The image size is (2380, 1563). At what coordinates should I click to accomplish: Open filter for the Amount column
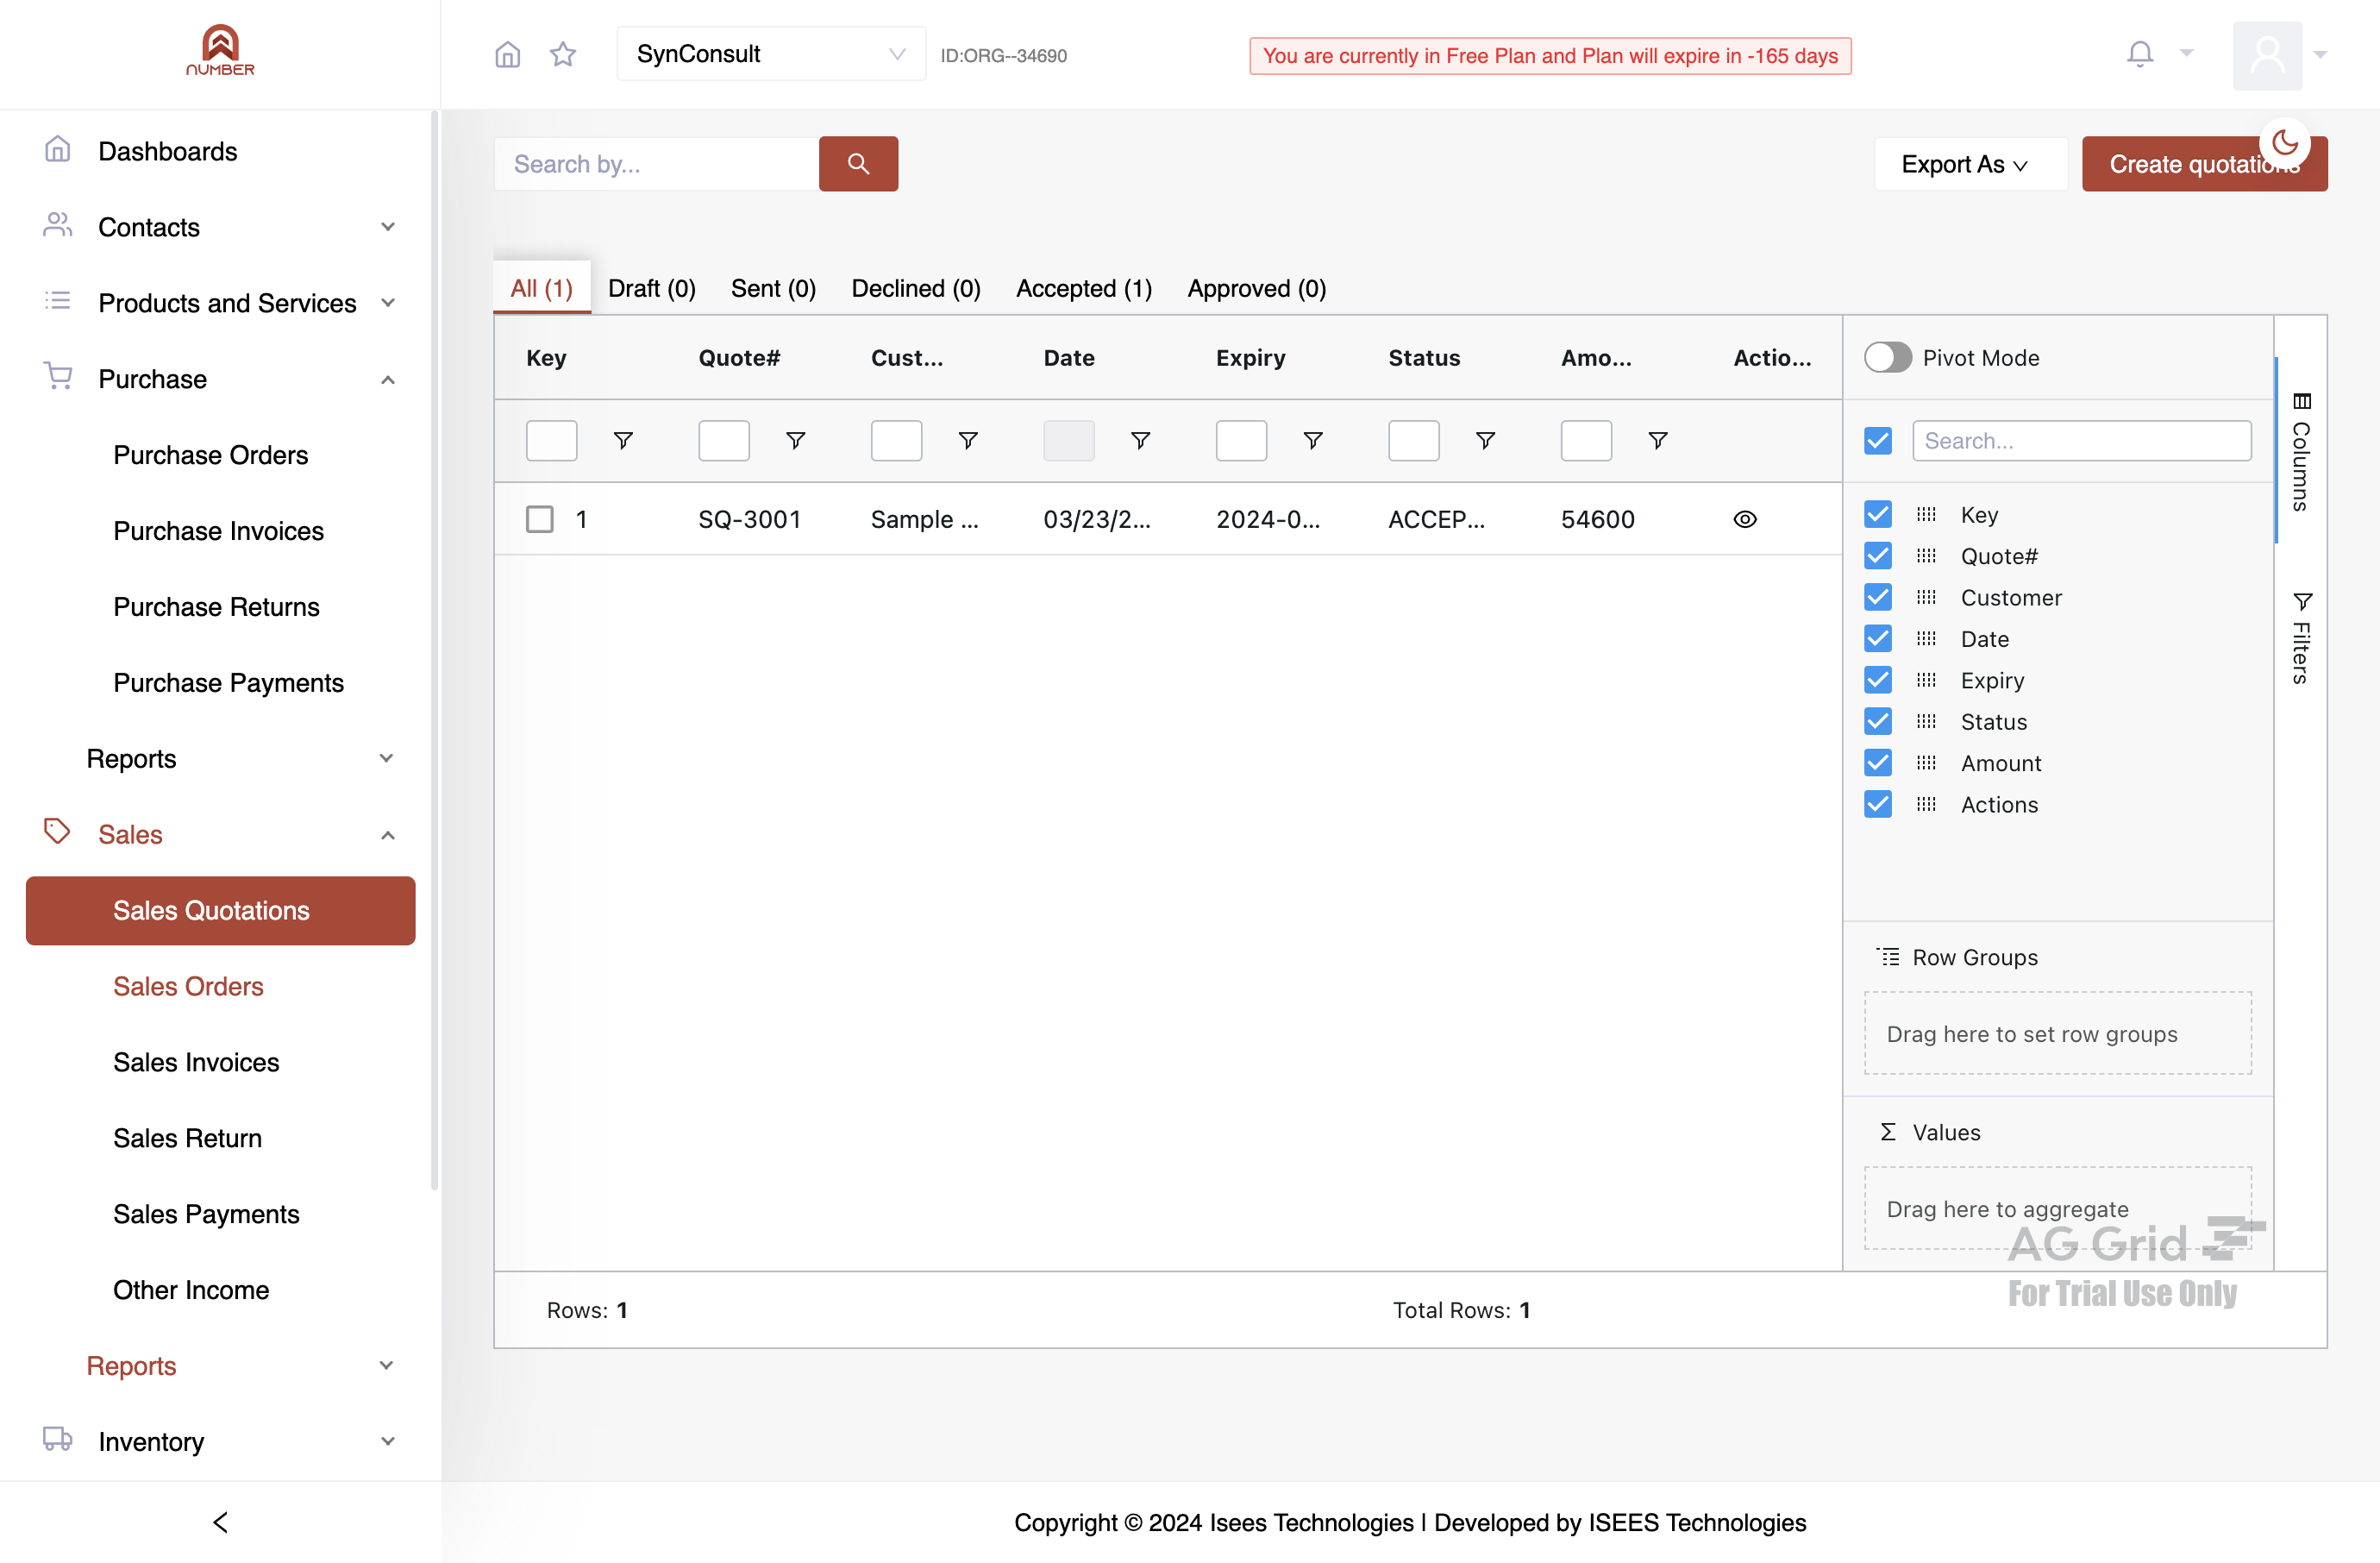coord(1657,440)
